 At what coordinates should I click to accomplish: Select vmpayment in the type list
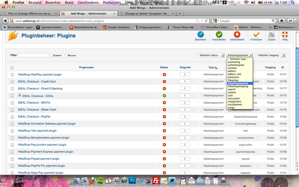[x=235, y=102]
